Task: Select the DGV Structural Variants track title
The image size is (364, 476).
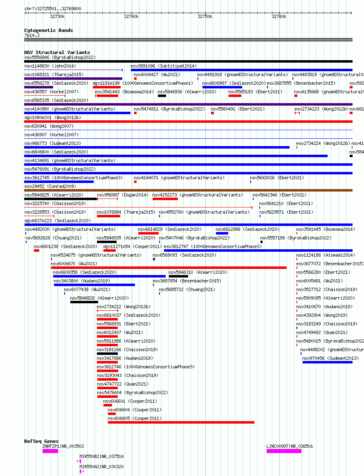Action: pyautogui.click(x=57, y=52)
